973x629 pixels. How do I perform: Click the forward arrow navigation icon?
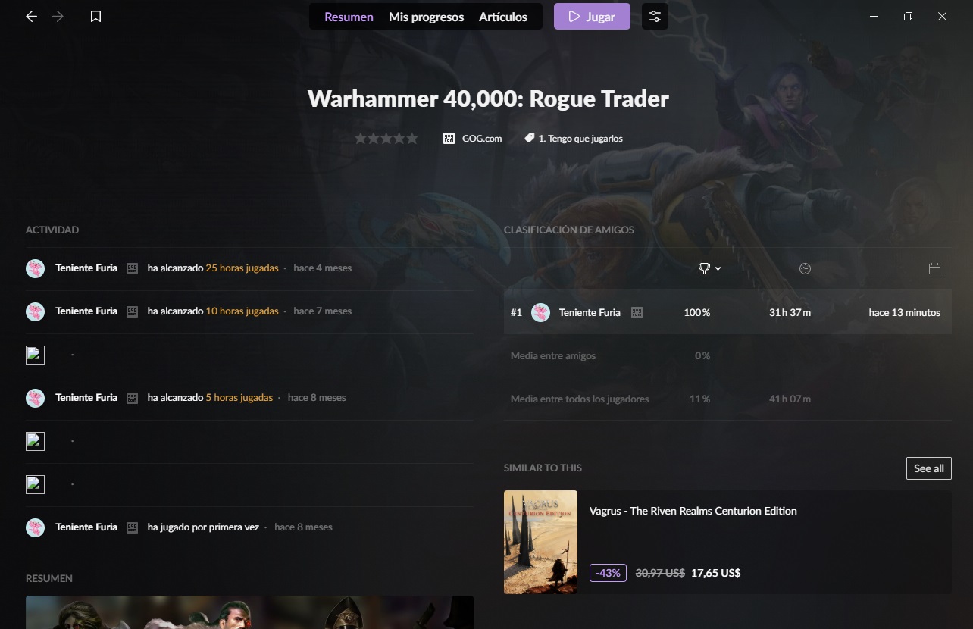[58, 16]
